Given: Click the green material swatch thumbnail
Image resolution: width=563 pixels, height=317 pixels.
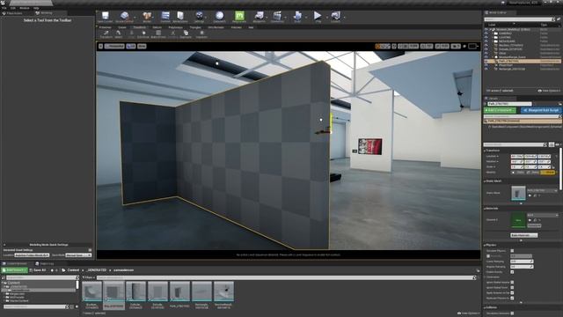Looking at the screenshot, I should [x=518, y=220].
